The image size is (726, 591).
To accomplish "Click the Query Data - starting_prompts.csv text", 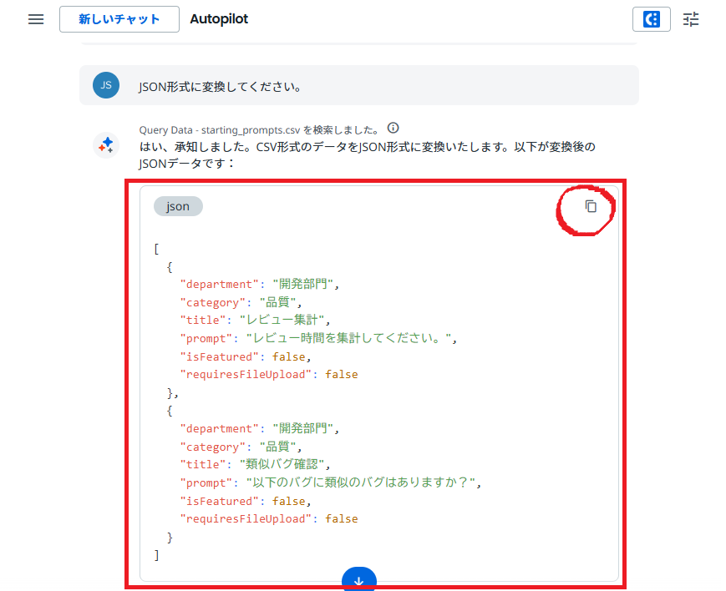I will (220, 130).
